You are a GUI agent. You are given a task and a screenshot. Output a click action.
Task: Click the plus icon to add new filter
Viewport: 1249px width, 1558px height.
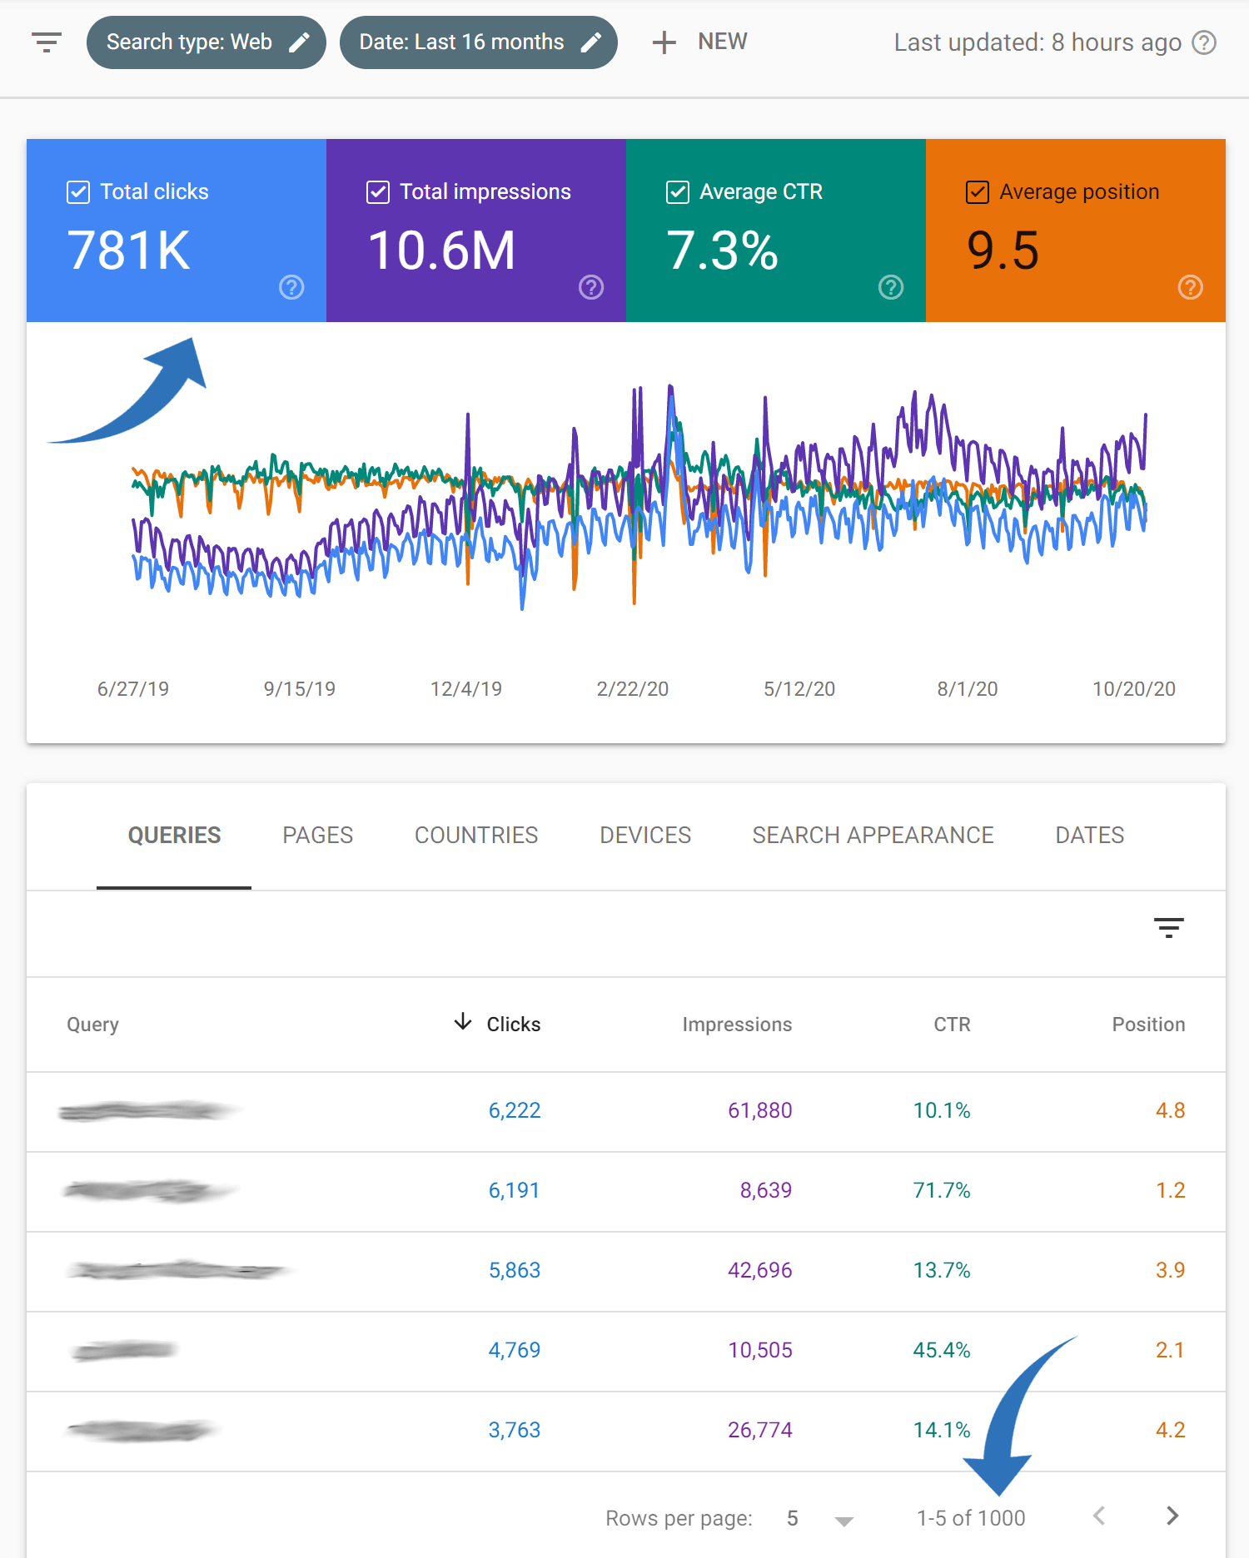[664, 42]
